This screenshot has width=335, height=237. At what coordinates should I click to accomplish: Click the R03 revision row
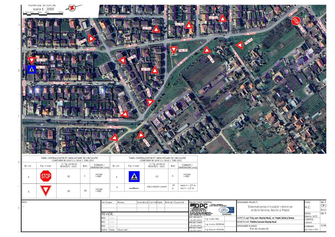point(105,218)
